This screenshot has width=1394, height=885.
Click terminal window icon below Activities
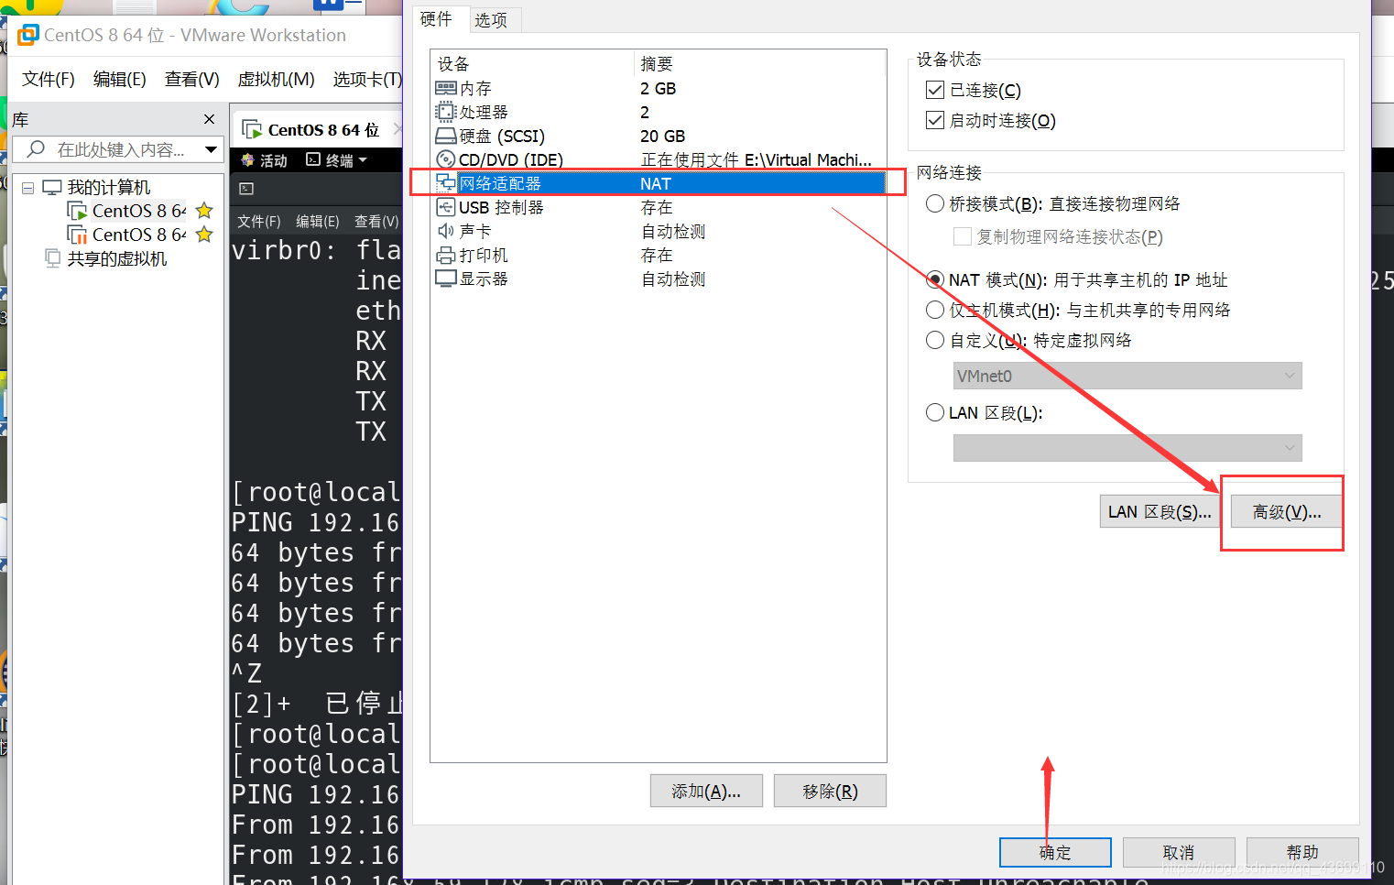click(x=246, y=189)
